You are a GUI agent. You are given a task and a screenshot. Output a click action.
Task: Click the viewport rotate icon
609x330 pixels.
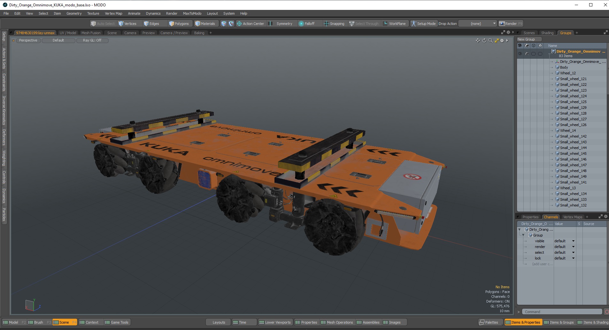click(484, 41)
